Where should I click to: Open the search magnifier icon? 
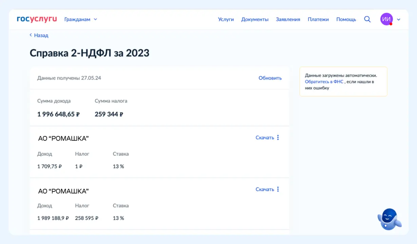point(367,19)
